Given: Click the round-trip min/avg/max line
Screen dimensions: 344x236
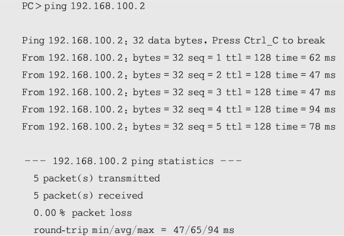Looking at the screenshot, I should click(x=134, y=230).
